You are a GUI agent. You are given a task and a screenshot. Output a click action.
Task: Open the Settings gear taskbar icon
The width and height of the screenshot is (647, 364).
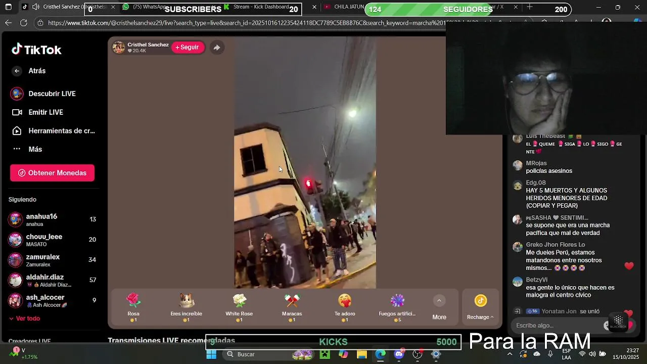coord(436,354)
